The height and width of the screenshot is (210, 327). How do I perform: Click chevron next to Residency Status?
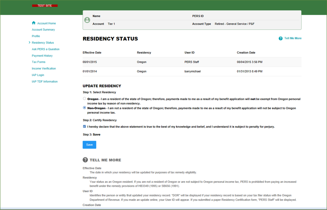coord(29,43)
